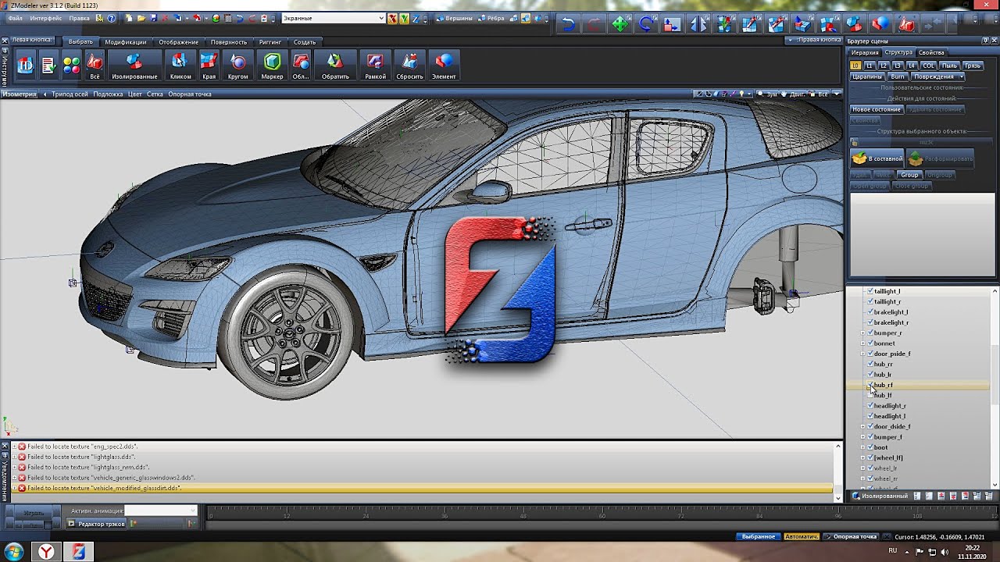The image size is (1000, 562).
Task: Open file with the folder icon
Action: click(141, 18)
